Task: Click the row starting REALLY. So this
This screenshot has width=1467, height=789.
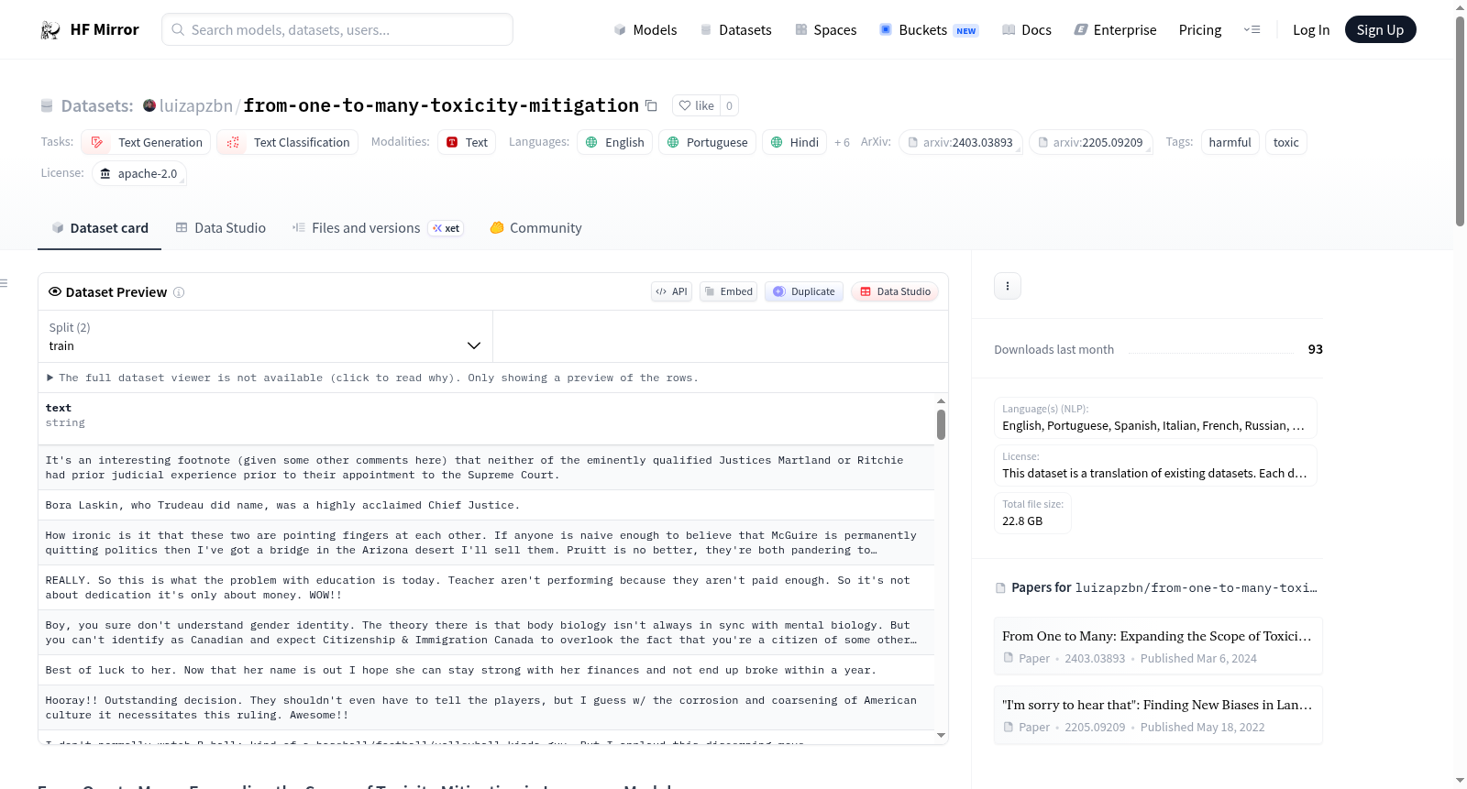Action: point(486,587)
